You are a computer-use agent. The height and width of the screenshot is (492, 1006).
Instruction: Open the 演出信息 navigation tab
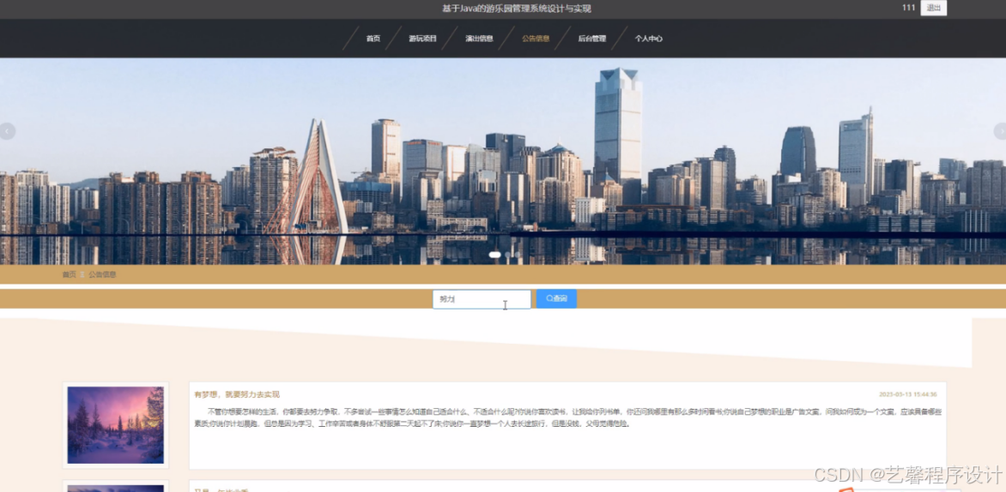479,39
